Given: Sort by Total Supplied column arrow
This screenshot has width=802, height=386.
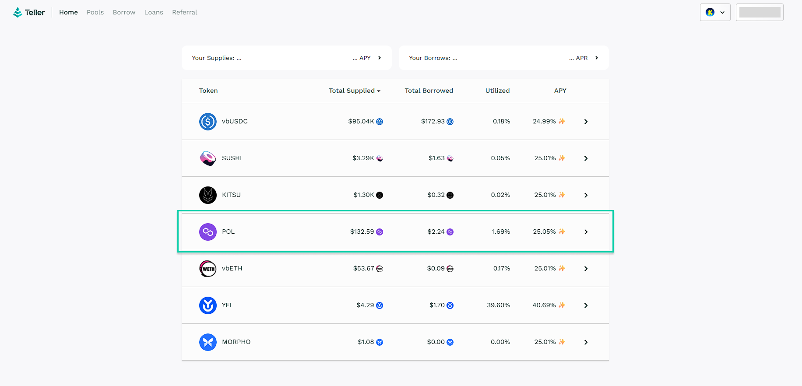Looking at the screenshot, I should tap(379, 91).
